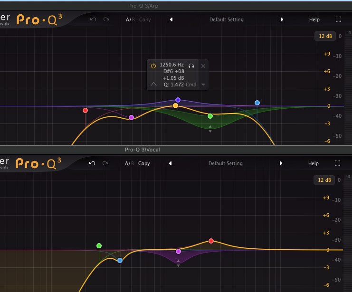Go to previous preset in Arp window
The height and width of the screenshot is (292, 352).
(x=171, y=19)
